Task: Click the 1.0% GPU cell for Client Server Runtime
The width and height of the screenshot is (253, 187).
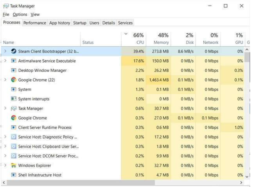Action: (x=233, y=127)
